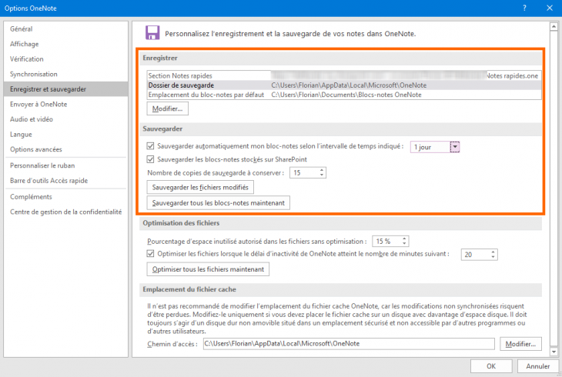Increase unused space percentage
This screenshot has width=562, height=377.
coord(405,239)
